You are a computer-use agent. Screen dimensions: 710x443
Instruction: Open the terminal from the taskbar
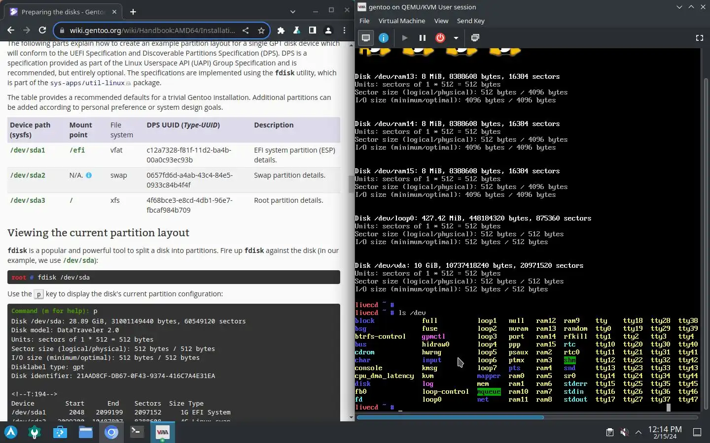coord(137,432)
